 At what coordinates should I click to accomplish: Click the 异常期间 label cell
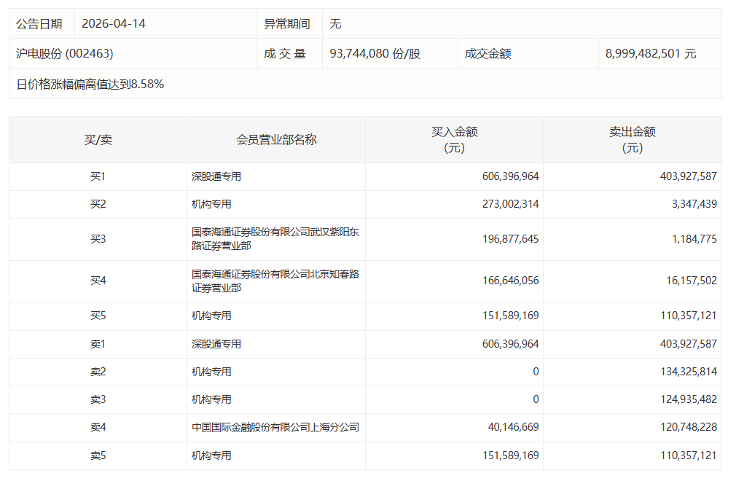pos(286,23)
